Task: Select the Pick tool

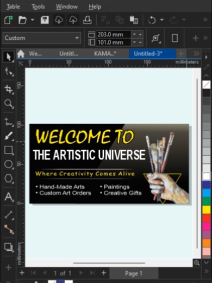Action: 8,57
